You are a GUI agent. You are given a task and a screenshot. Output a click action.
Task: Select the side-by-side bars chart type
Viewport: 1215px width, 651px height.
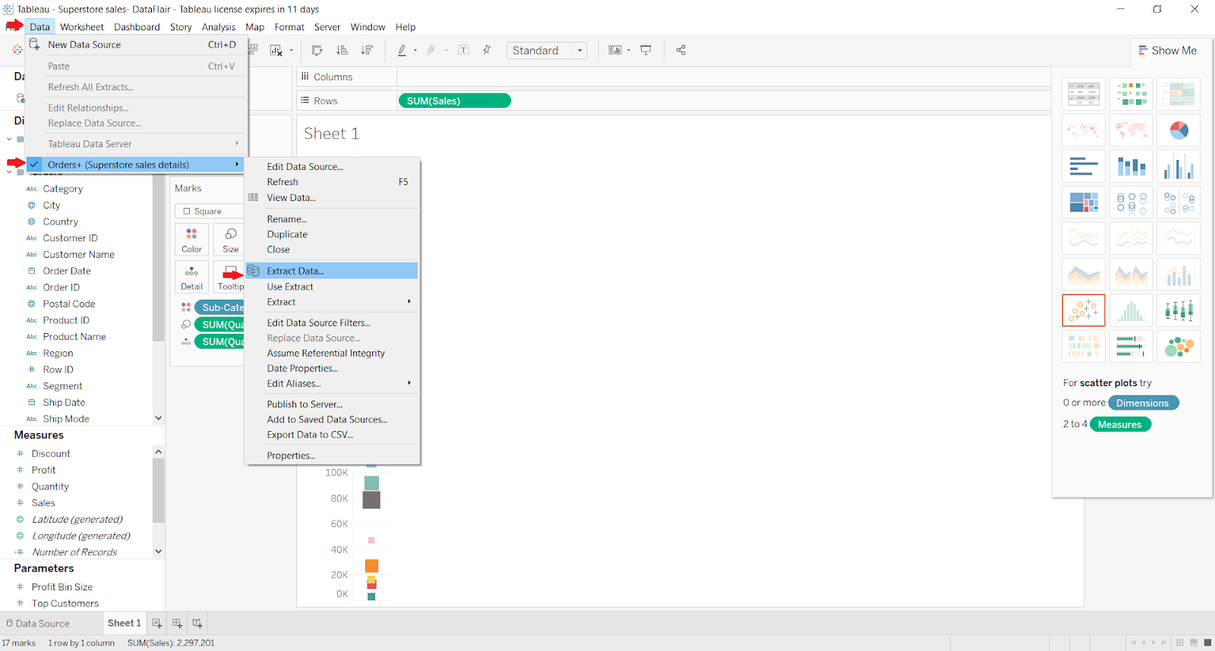click(x=1179, y=166)
